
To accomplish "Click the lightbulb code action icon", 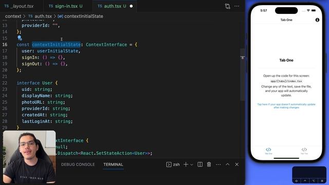I will 20,38.
